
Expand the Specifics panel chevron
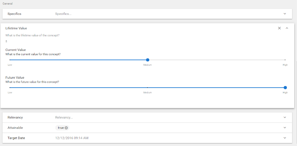pos(285,14)
